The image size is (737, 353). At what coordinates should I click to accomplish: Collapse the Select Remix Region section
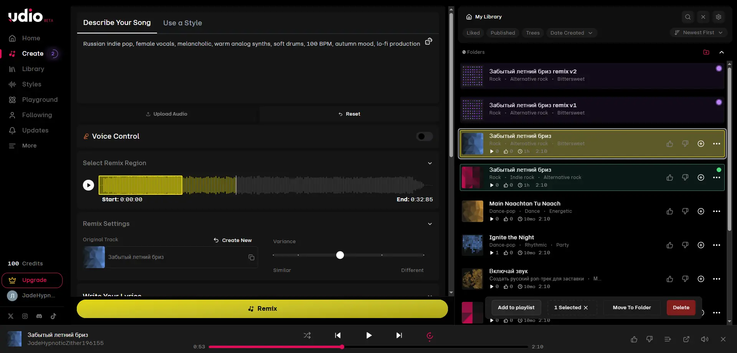click(x=430, y=163)
